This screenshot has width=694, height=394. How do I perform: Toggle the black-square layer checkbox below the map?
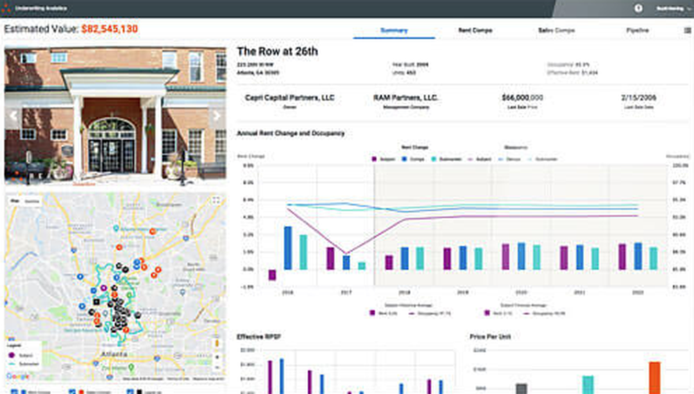tap(130, 392)
